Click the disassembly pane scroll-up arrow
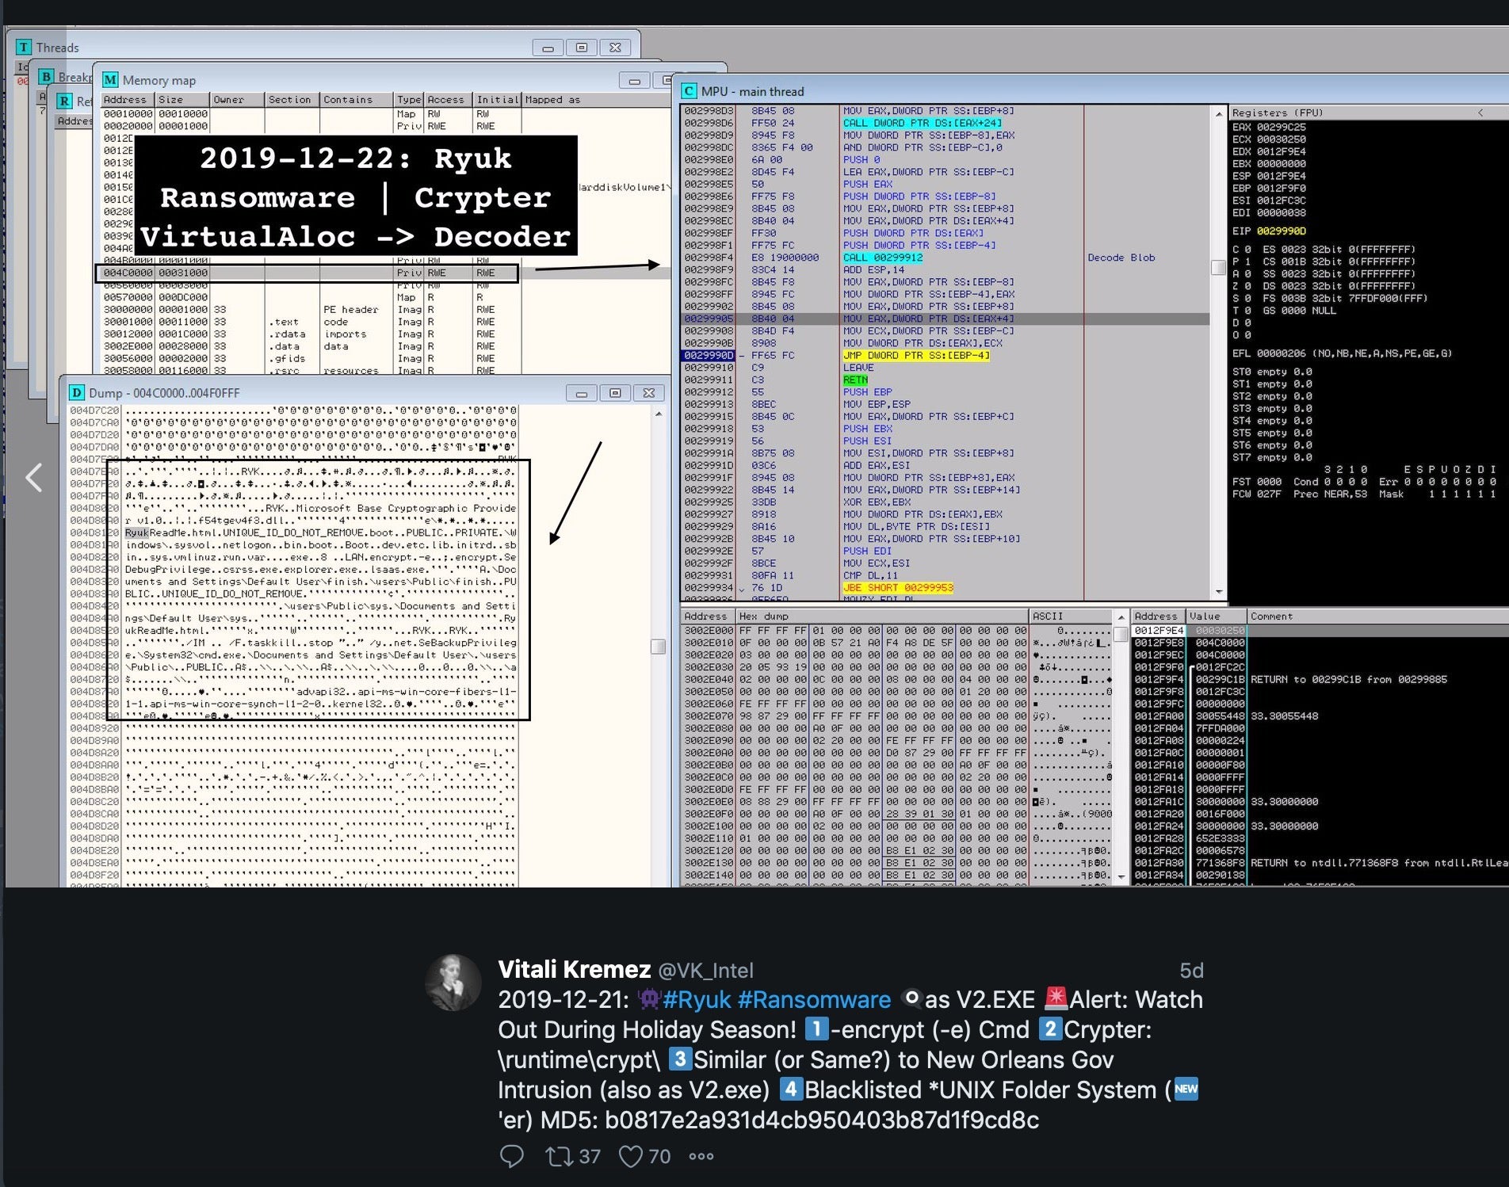Screen dimensions: 1509x1187 pos(1218,115)
